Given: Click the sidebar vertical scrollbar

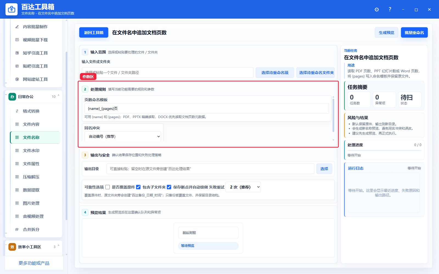Looking at the screenshot, I should tap(66, 136).
